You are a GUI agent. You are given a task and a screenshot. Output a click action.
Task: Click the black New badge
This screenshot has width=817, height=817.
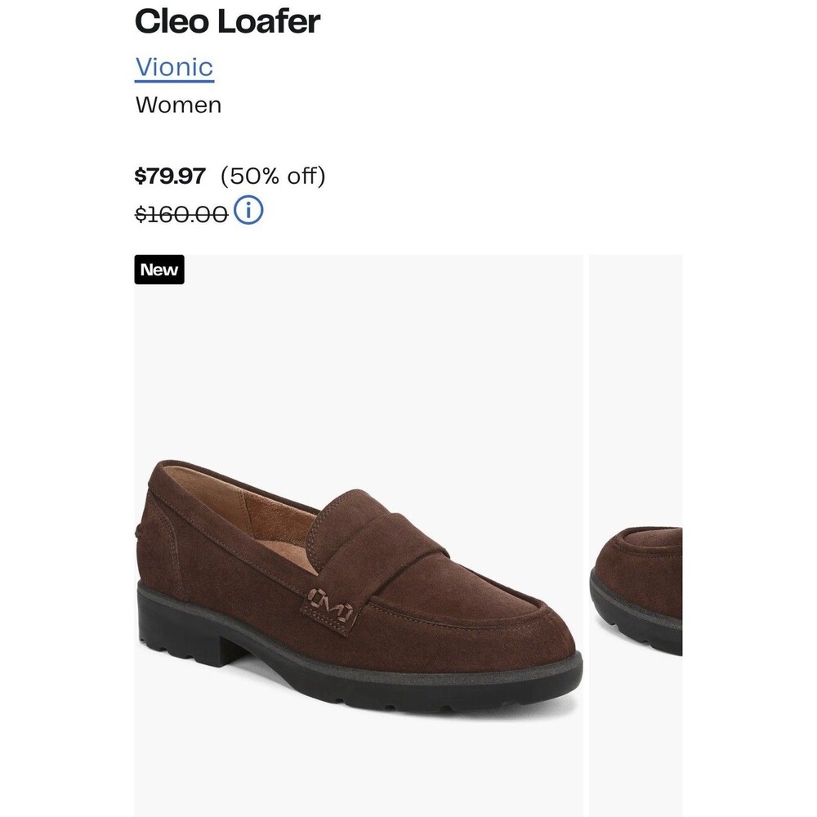point(159,270)
